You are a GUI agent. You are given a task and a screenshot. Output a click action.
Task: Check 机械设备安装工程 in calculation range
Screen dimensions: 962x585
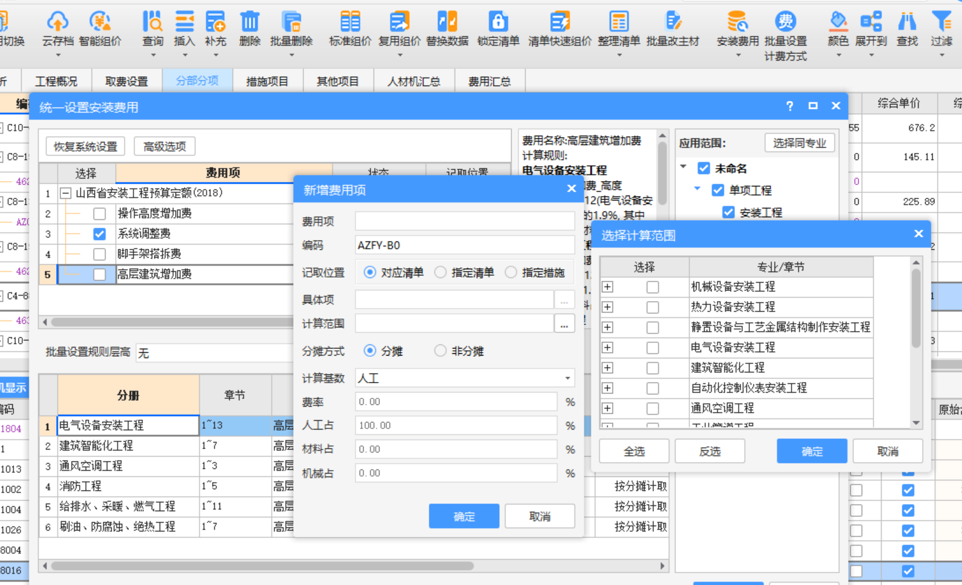(x=652, y=287)
